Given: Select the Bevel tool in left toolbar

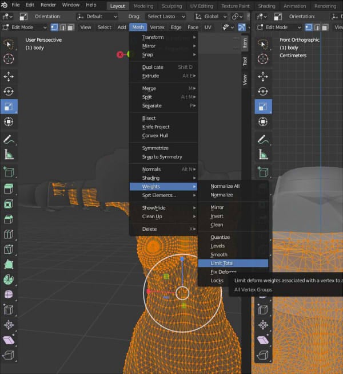Looking at the screenshot, I should coord(9,219).
